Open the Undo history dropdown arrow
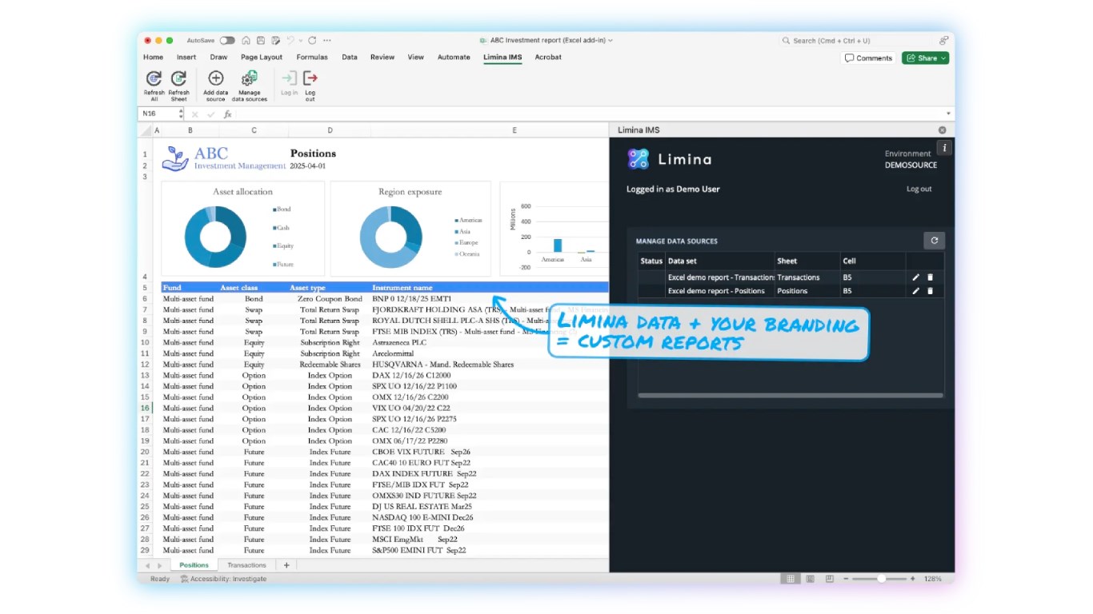Image resolution: width=1093 pixels, height=614 pixels. pos(301,41)
